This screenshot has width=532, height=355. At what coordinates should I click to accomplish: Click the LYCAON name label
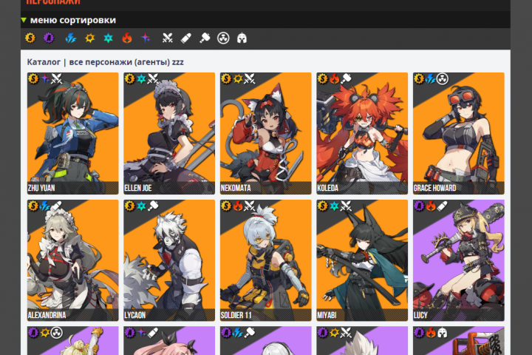point(134,315)
